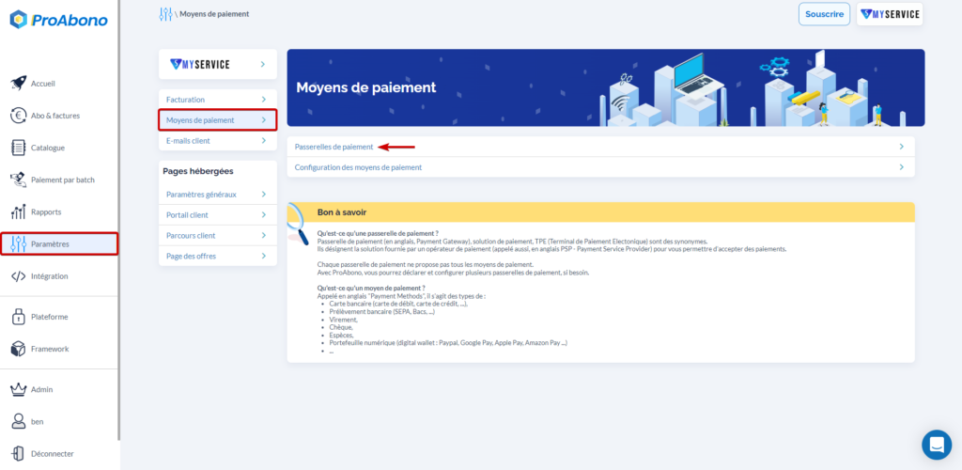Open Passerelles de paiement link

[334, 147]
